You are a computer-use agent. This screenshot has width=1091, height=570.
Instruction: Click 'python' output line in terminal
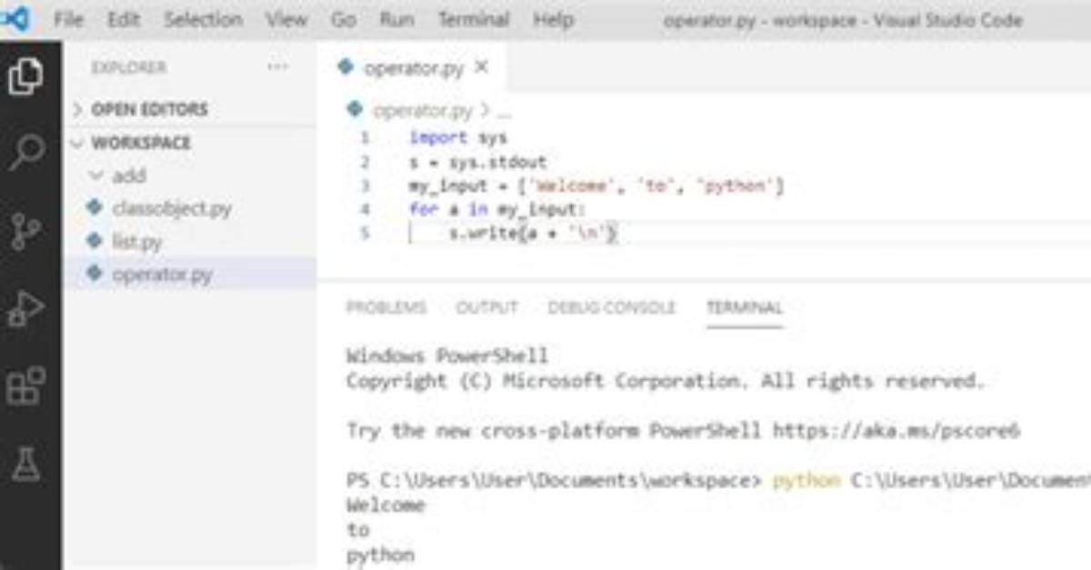point(380,555)
